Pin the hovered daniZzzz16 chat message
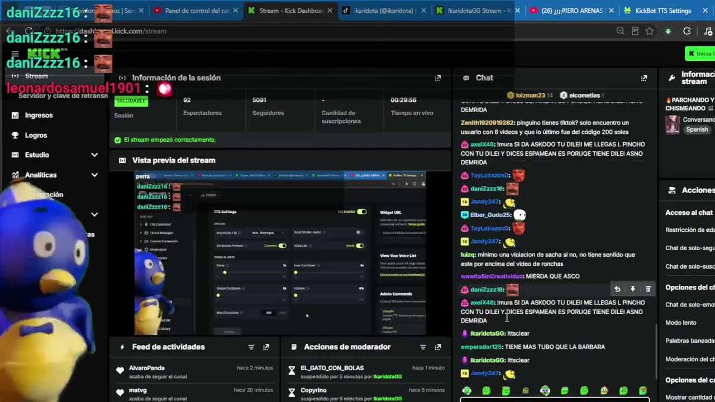This screenshot has width=715, height=402. click(x=633, y=289)
